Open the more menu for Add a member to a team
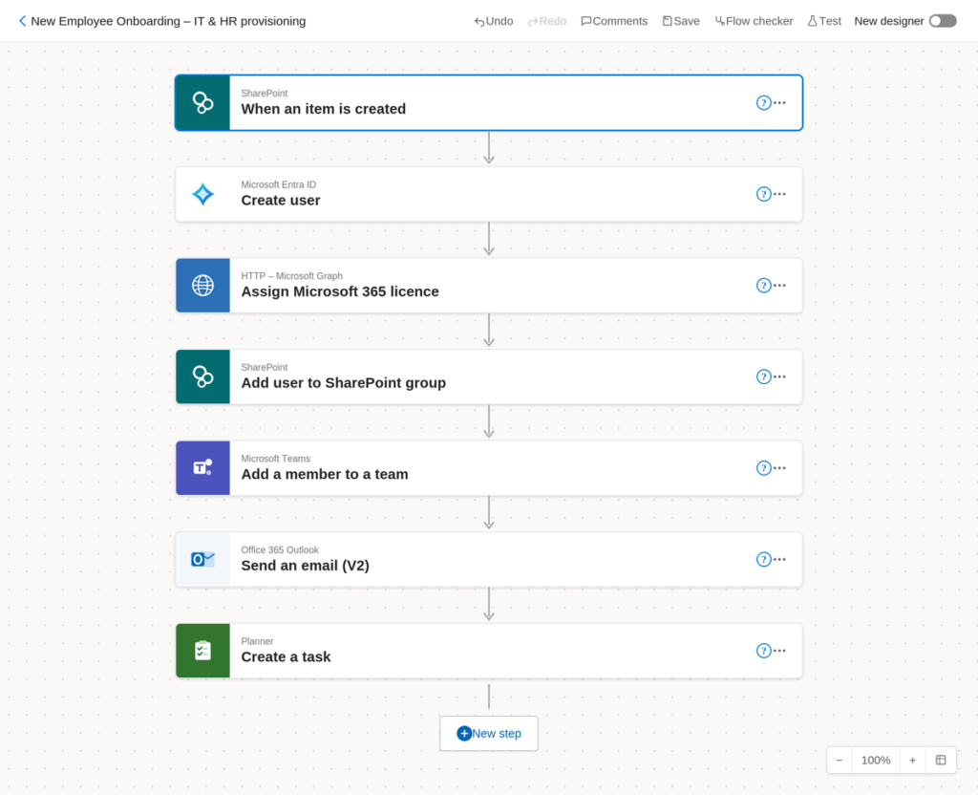978x795 pixels. 779,467
